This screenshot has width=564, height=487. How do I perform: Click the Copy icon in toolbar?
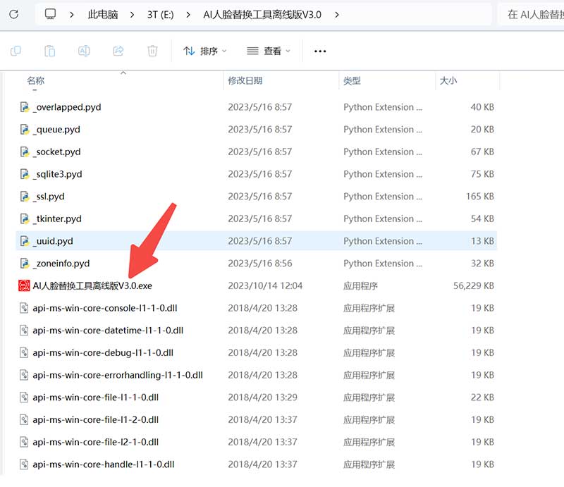click(x=16, y=51)
